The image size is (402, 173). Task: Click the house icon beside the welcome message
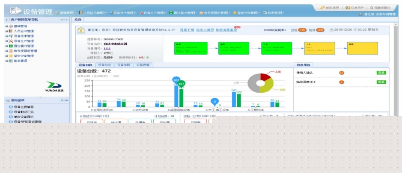(x=80, y=30)
